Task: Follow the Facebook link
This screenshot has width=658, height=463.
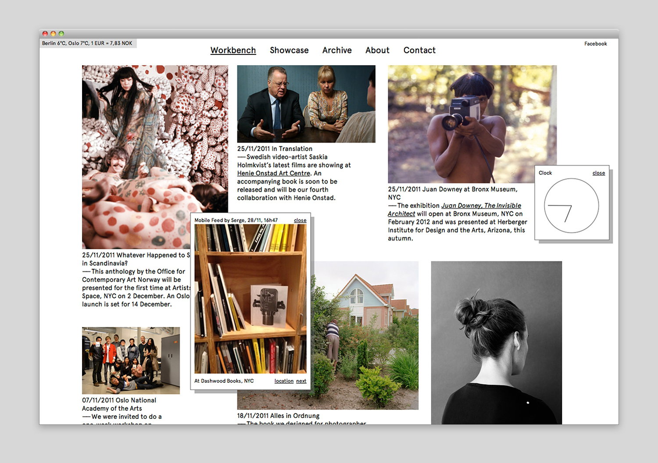Action: (x=595, y=44)
